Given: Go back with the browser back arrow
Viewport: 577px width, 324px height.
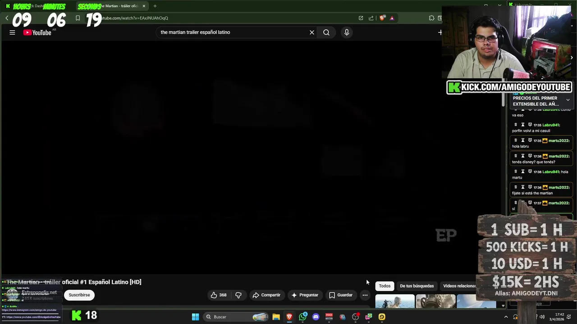Looking at the screenshot, I should point(7,18).
